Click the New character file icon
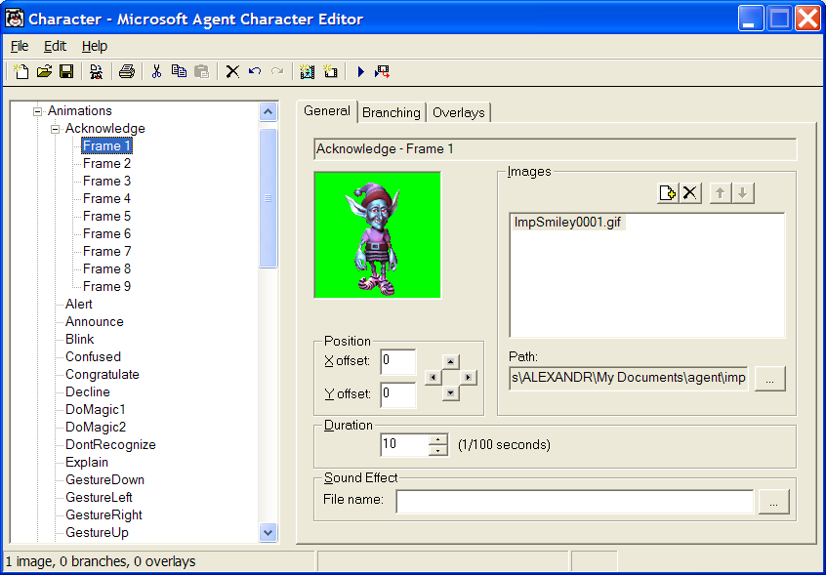Viewport: 826px width, 575px height. coord(21,71)
